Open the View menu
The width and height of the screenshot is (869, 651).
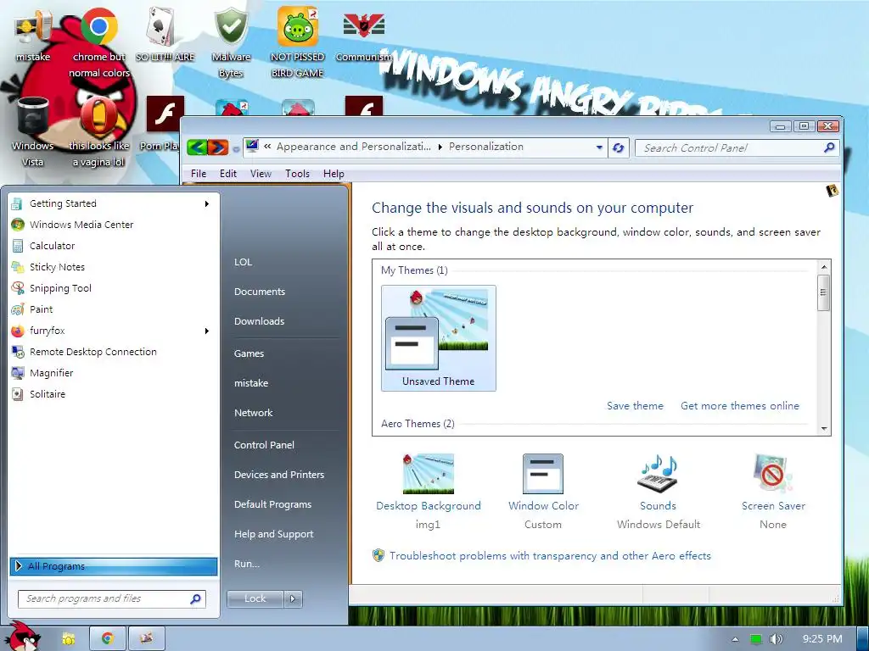coord(261,174)
